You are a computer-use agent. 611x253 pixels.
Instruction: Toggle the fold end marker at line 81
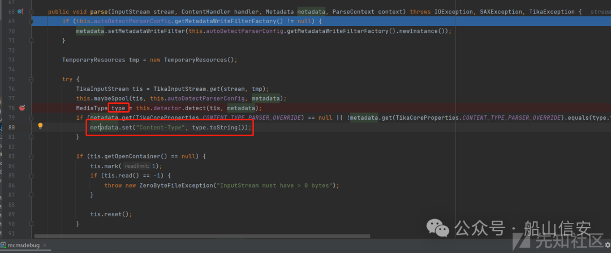click(x=32, y=137)
